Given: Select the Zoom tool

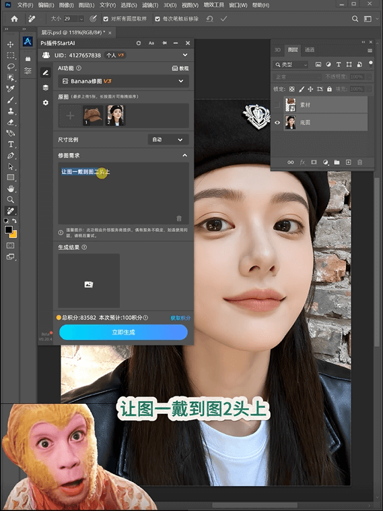Looking at the screenshot, I should point(10,200).
